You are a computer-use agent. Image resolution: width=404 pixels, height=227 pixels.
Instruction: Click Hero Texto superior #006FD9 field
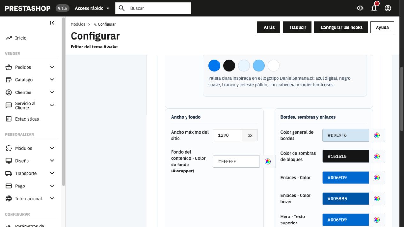click(x=346, y=219)
